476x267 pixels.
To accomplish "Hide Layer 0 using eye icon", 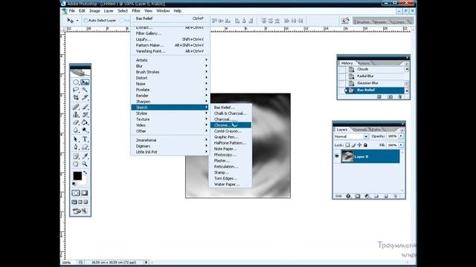I will coord(337,156).
